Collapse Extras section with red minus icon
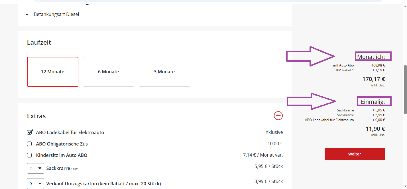Image resolution: width=407 pixels, height=189 pixels. [x=278, y=116]
